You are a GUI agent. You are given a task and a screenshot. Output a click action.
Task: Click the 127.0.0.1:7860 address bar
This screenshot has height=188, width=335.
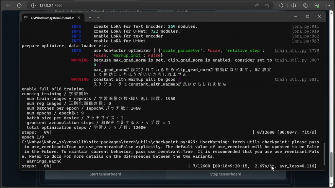[51, 6]
